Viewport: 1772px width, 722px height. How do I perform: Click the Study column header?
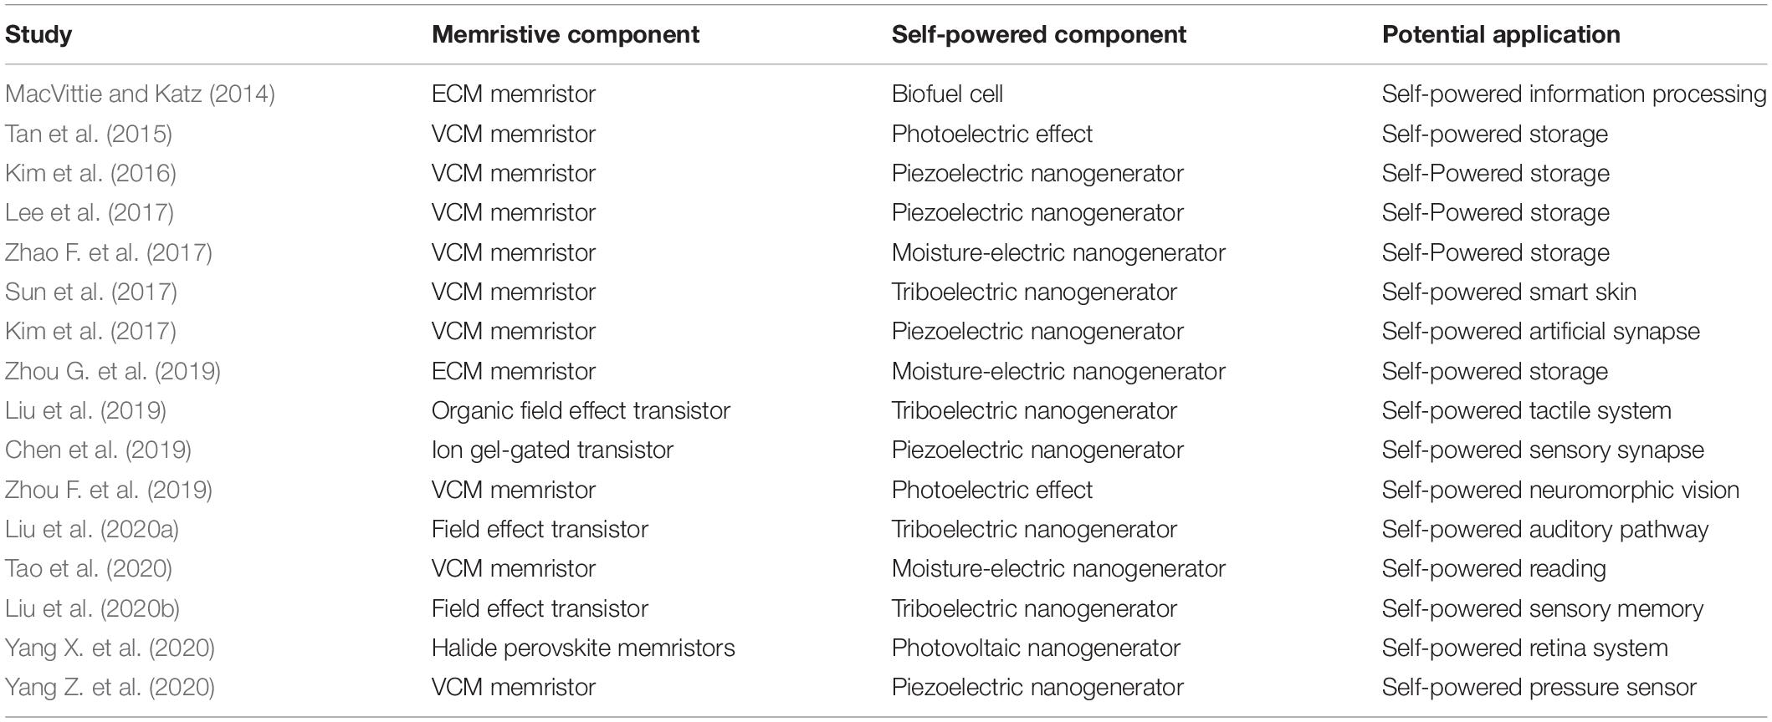(38, 34)
